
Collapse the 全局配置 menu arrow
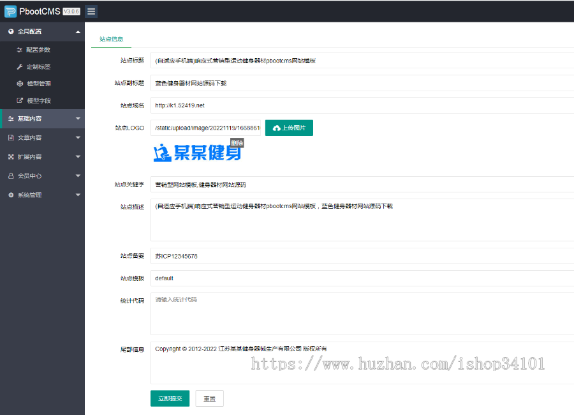[x=78, y=32]
